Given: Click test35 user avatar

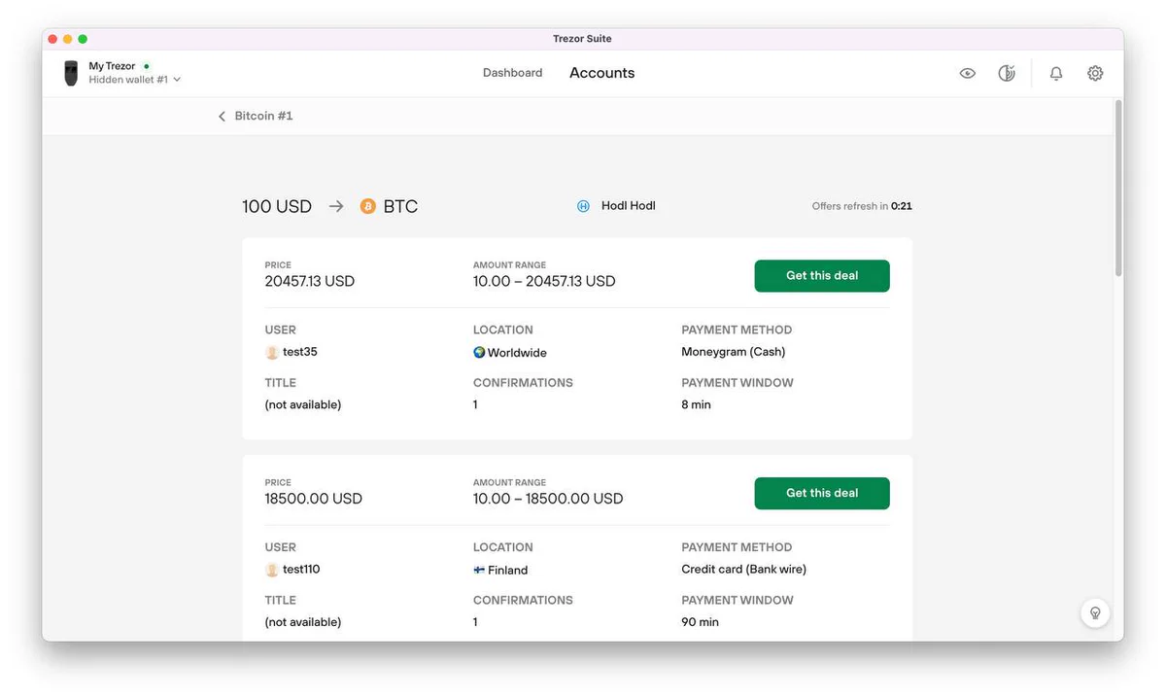Looking at the screenshot, I should 272,352.
